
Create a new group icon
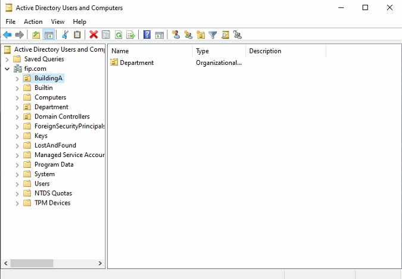click(x=188, y=35)
